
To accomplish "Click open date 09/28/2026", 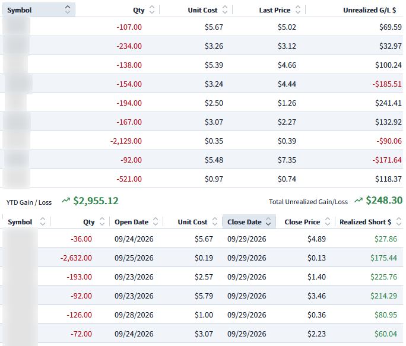I will 134,315.
